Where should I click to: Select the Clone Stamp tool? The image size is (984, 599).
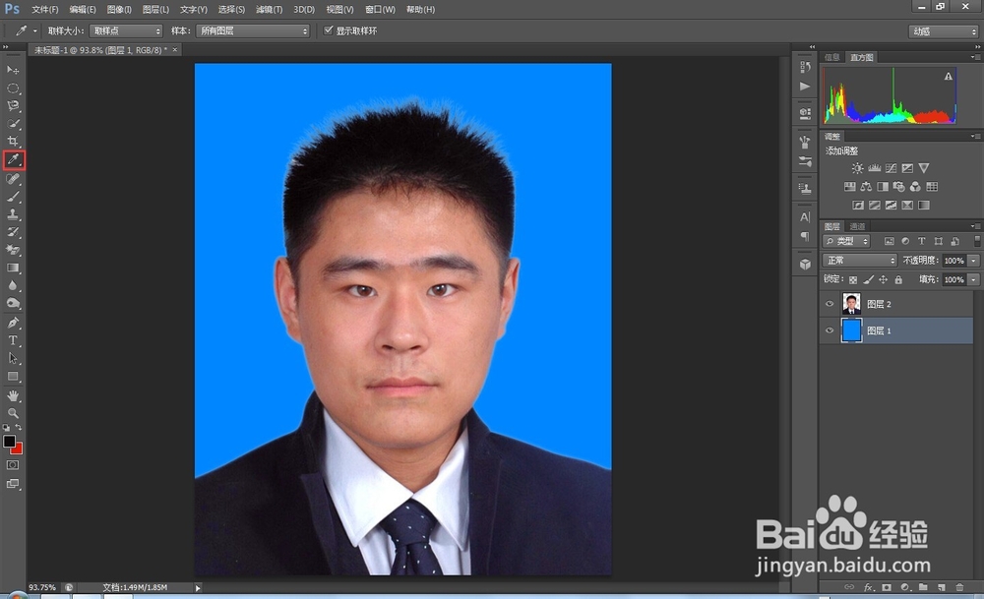(x=13, y=213)
